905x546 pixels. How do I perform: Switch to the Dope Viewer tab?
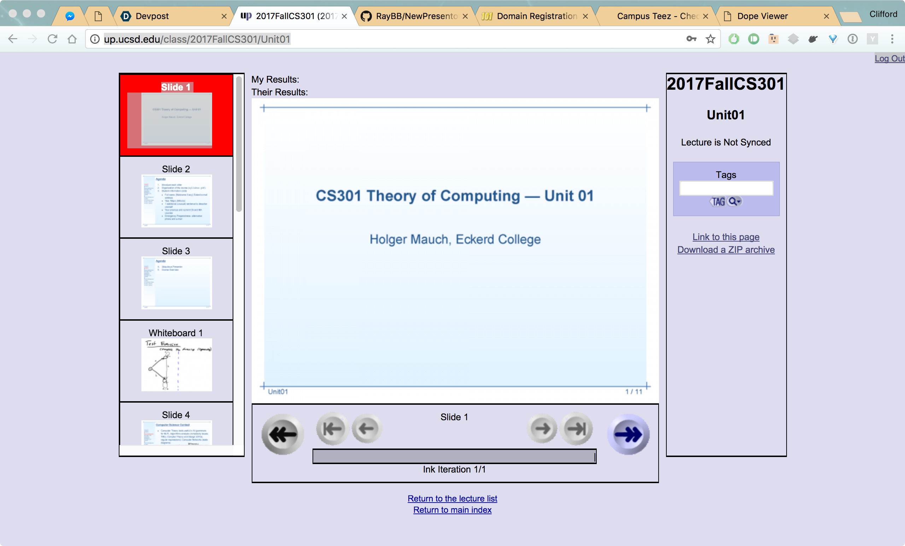pos(762,16)
